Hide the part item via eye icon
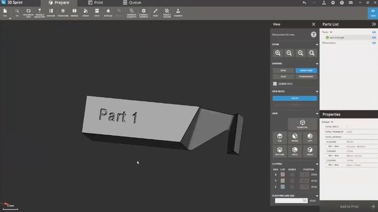This screenshot has width=378, height=212. 374,38
